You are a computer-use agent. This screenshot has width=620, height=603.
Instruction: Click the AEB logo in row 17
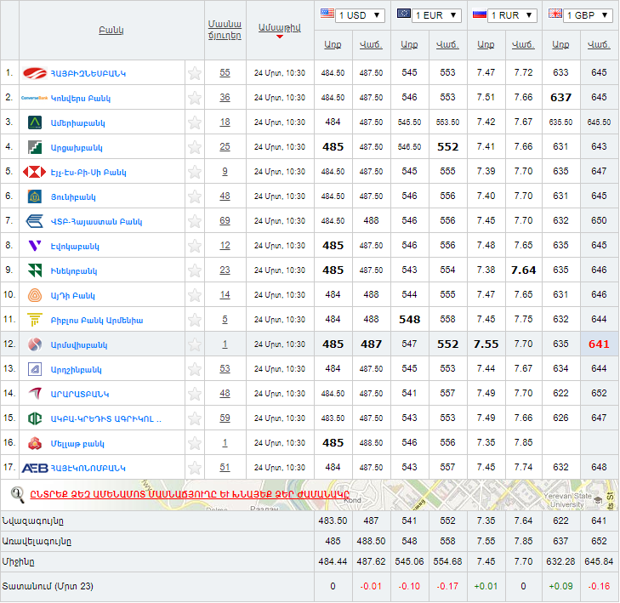[x=35, y=468]
